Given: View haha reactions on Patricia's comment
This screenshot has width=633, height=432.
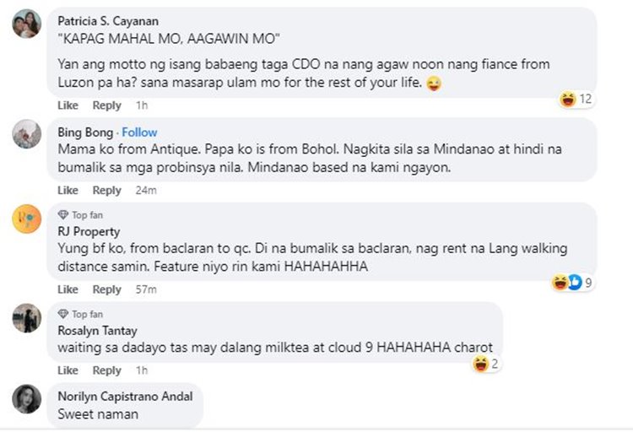Looking at the screenshot, I should point(576,100).
